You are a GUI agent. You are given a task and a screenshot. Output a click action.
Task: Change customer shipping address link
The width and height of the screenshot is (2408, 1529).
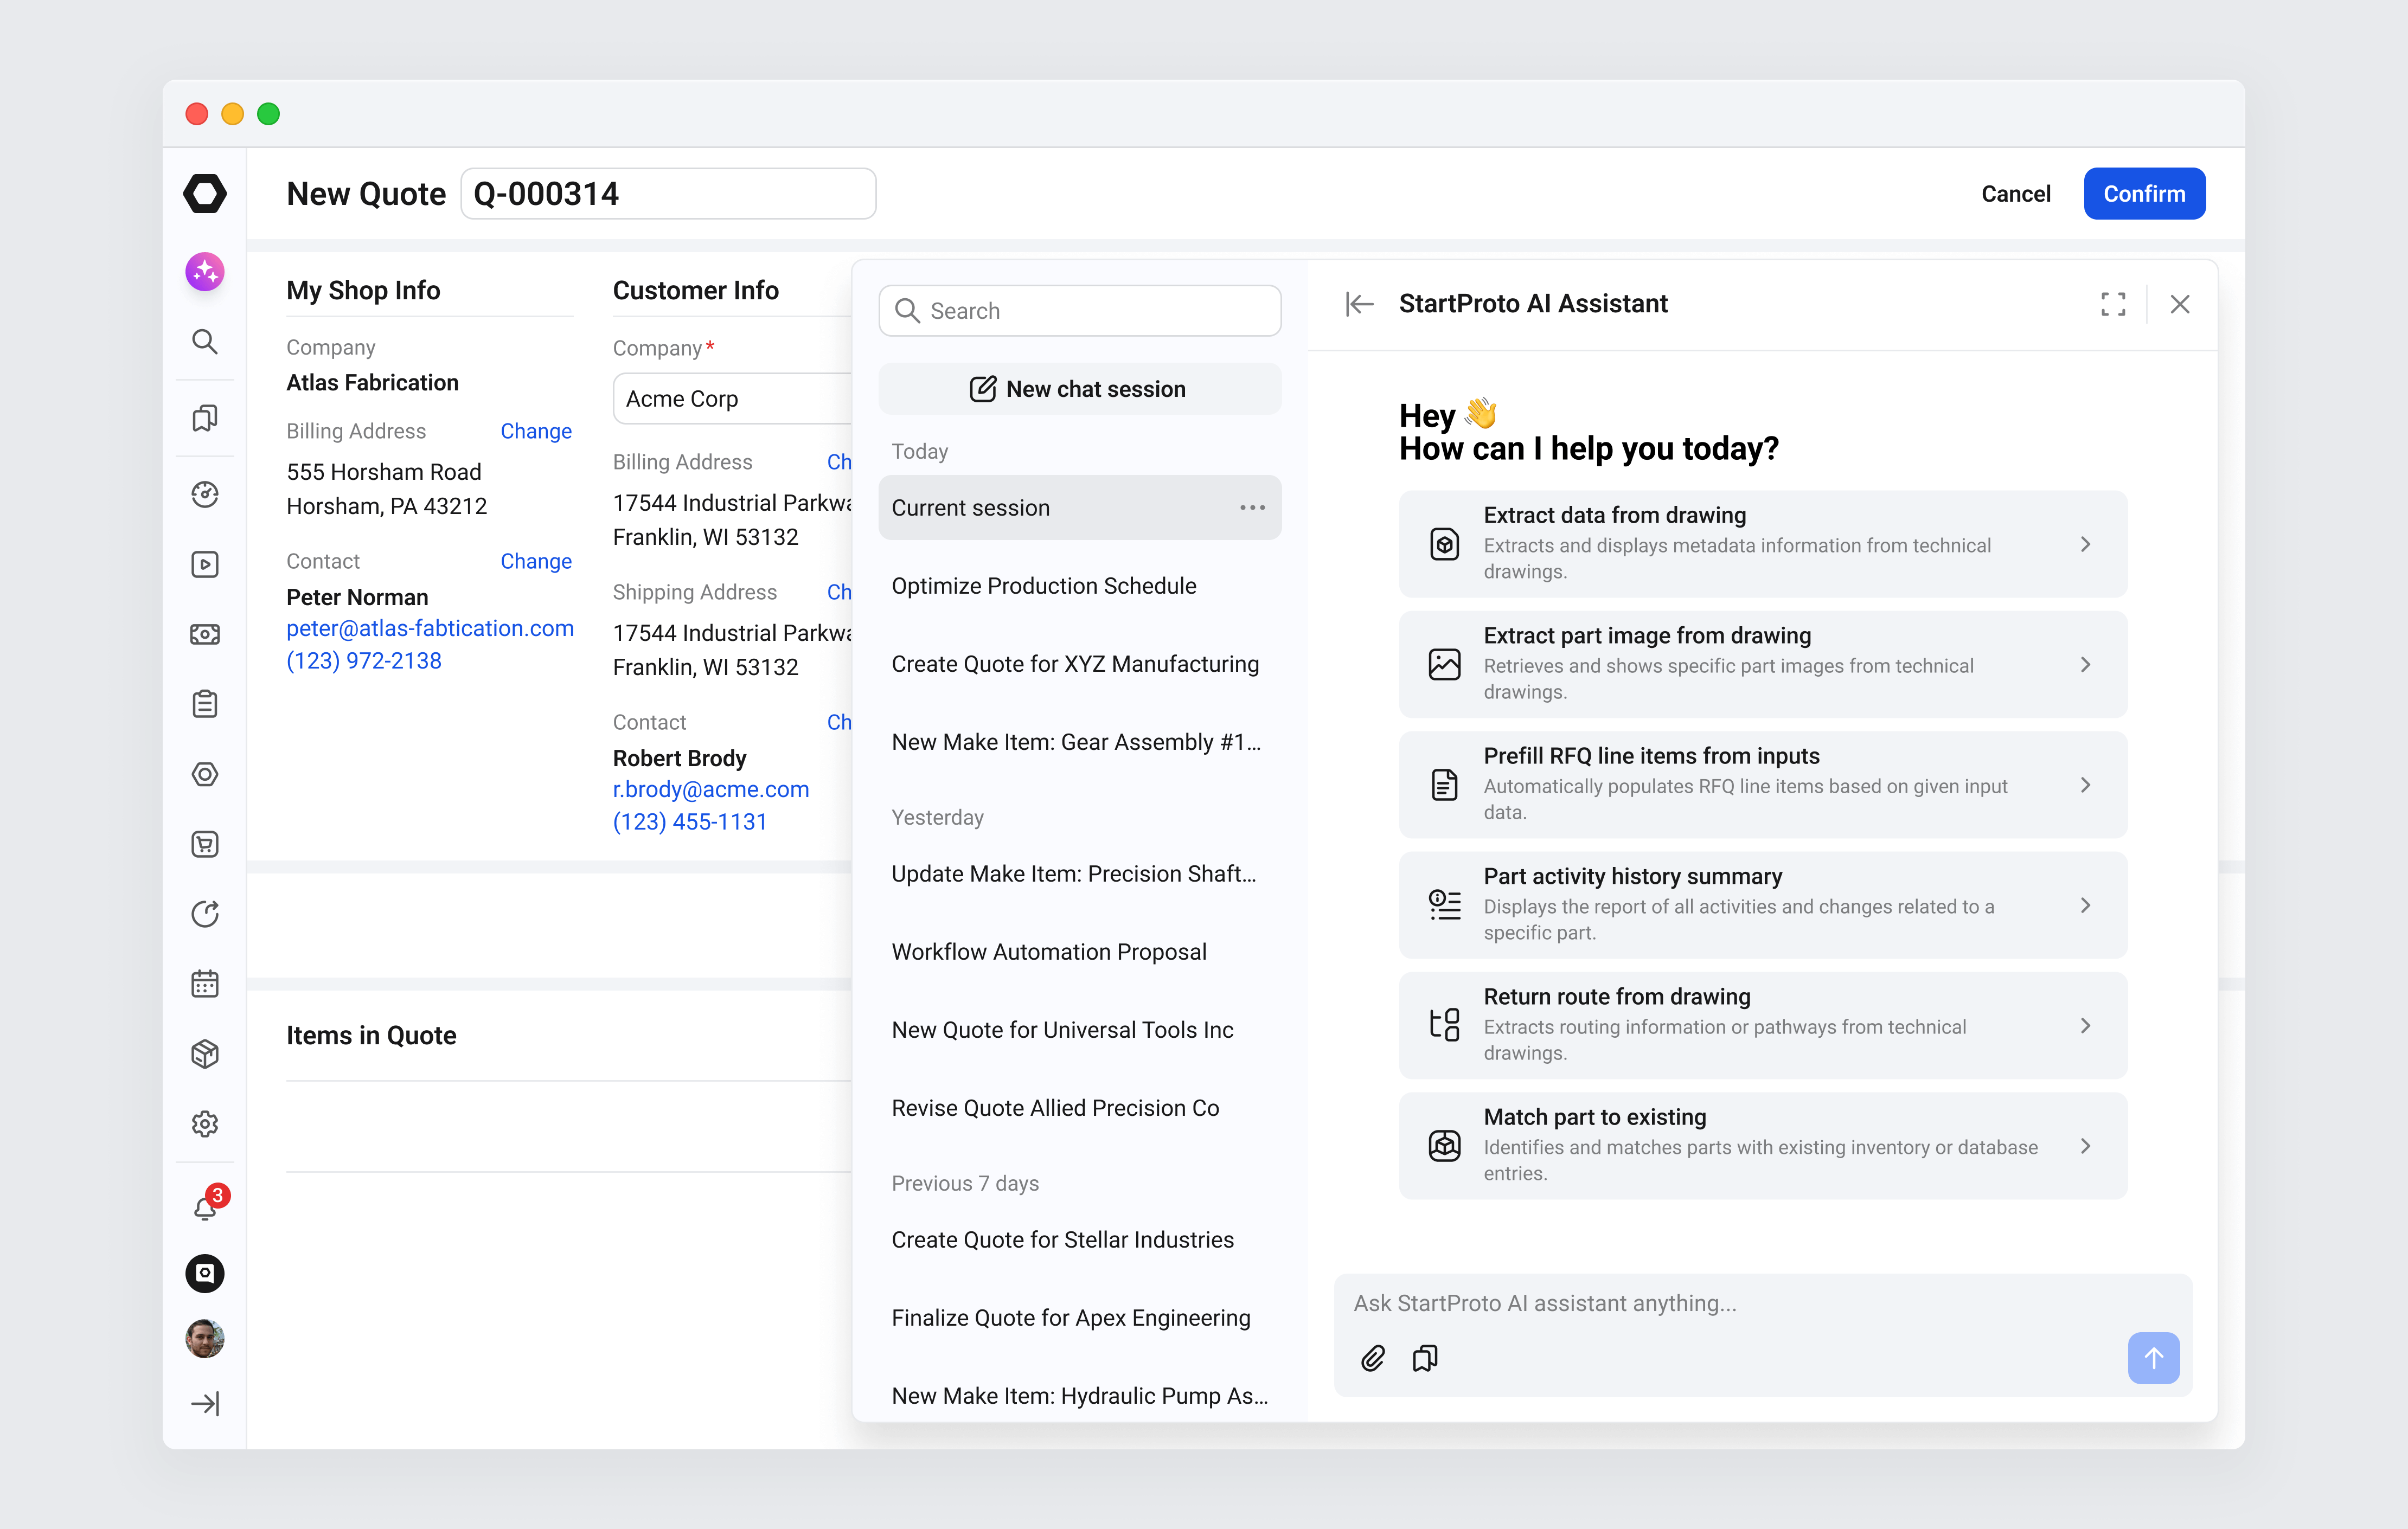click(839, 592)
